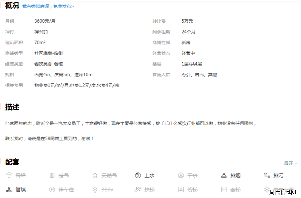Click the 扶梯 escalator icon
The height and width of the screenshot is (198, 301).
click(x=138, y=189)
